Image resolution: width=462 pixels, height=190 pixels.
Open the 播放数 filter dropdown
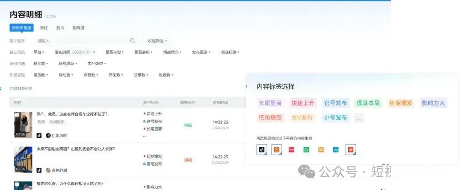pos(41,75)
